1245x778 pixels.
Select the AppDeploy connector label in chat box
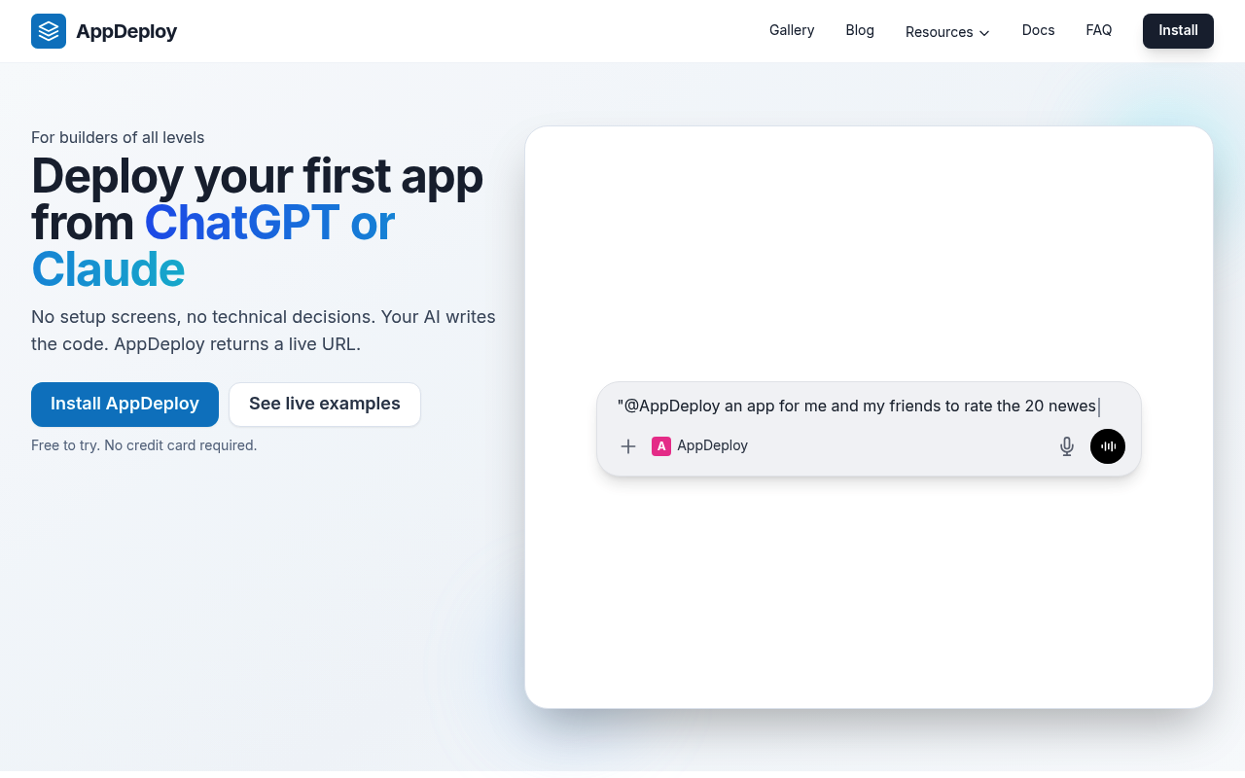(x=712, y=445)
